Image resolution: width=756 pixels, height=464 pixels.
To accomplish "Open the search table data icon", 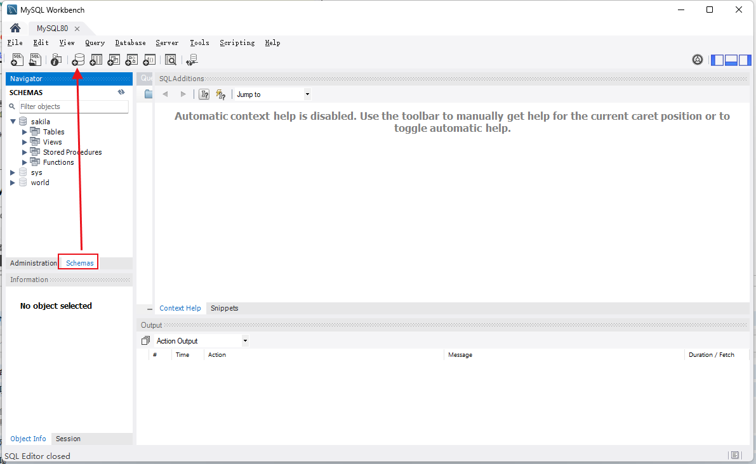I will coord(171,60).
